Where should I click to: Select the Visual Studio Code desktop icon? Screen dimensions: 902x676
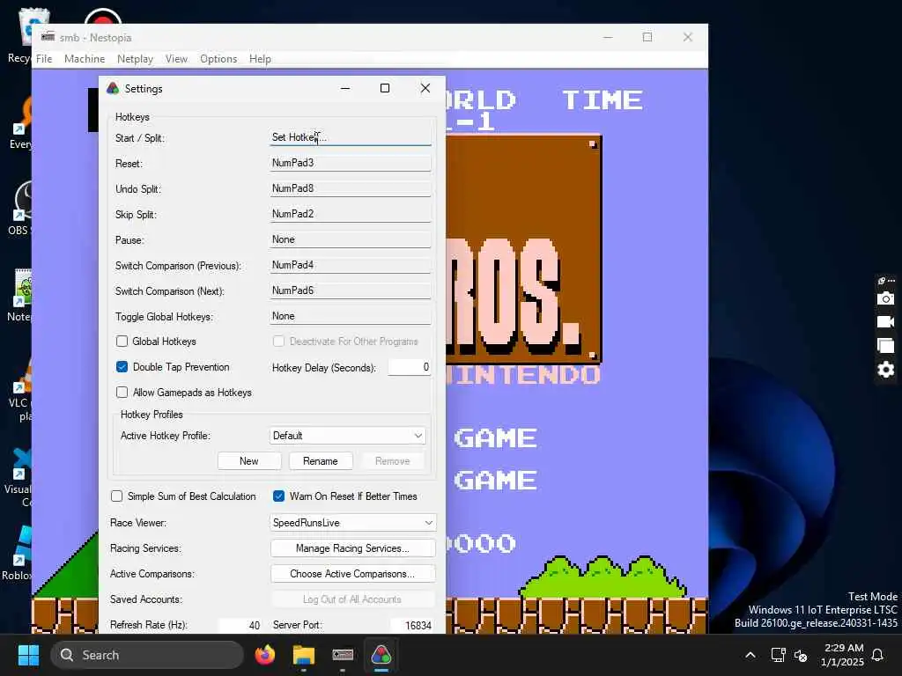tap(18, 478)
